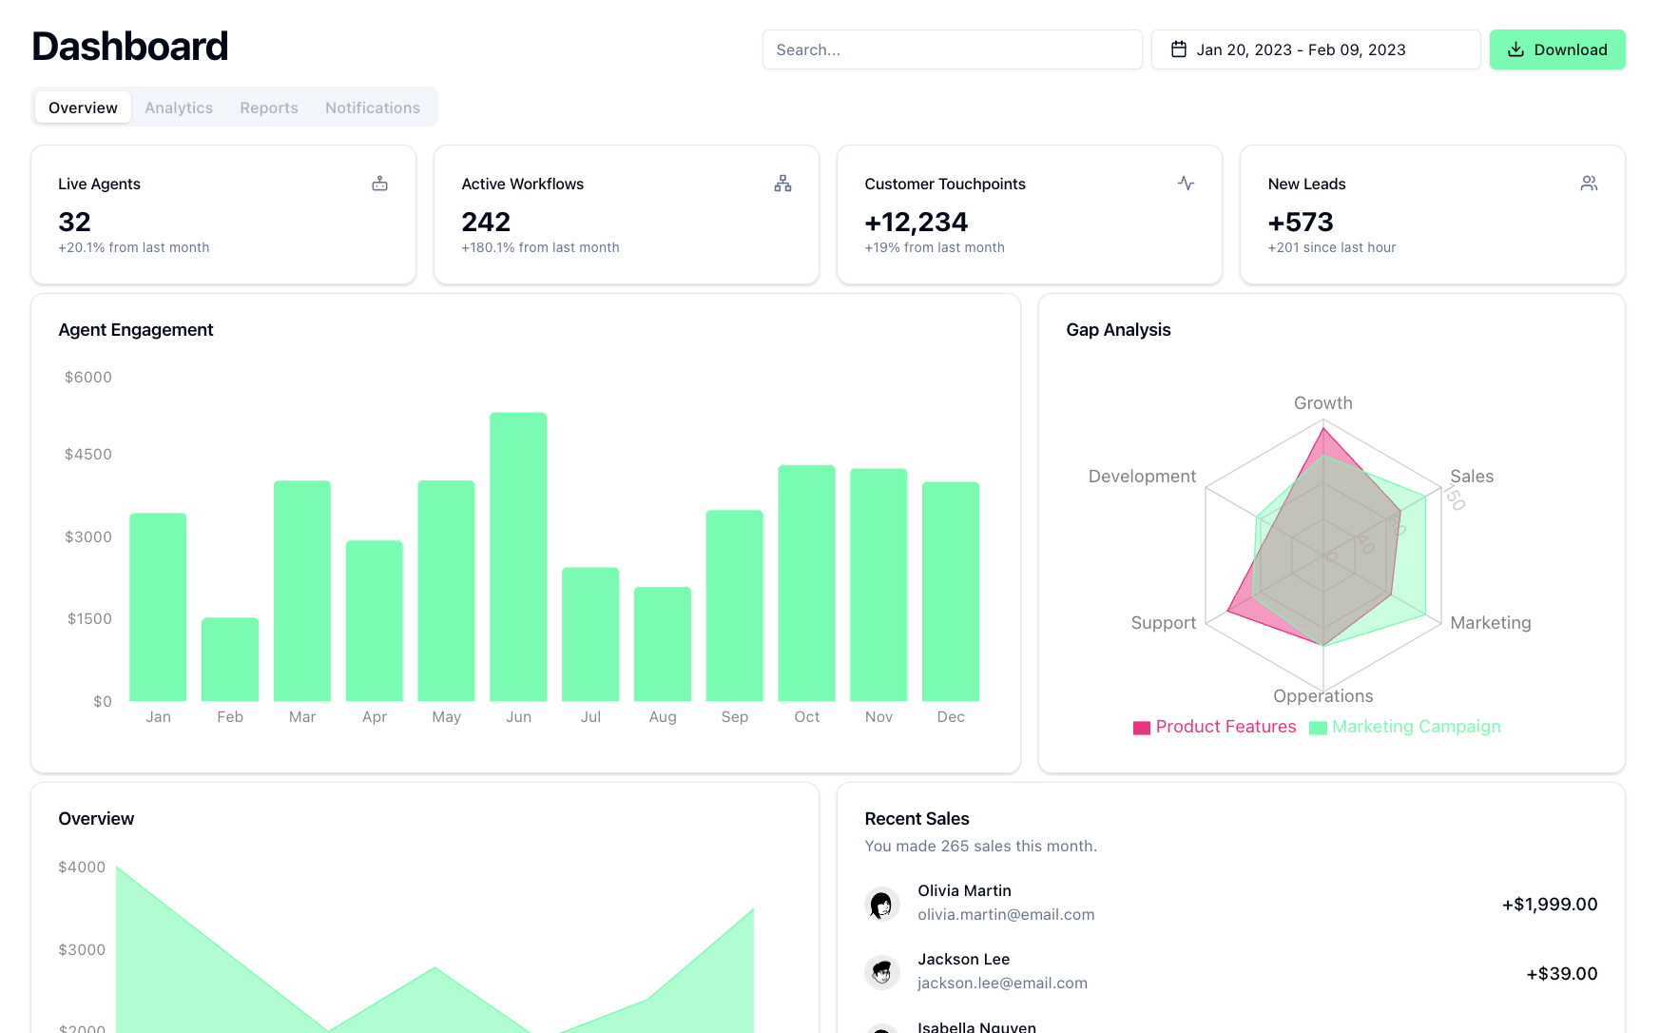Switch to the Analytics tab
Viewport: 1660px width, 1033px height.
coord(179,107)
